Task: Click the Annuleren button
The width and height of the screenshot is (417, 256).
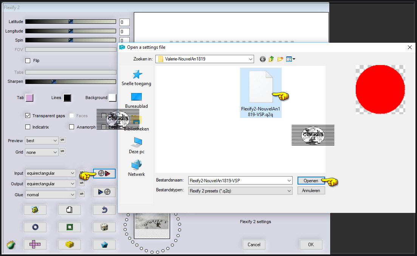Action: [311, 191]
